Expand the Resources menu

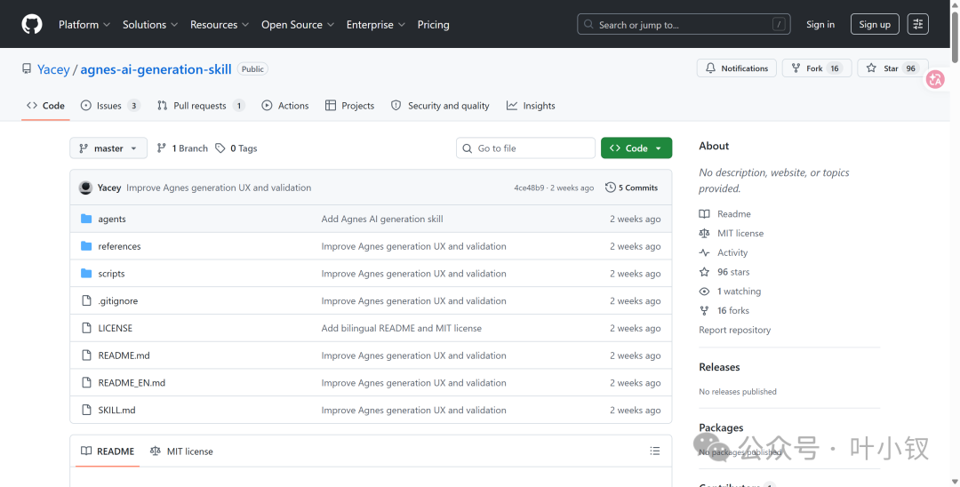click(x=220, y=25)
